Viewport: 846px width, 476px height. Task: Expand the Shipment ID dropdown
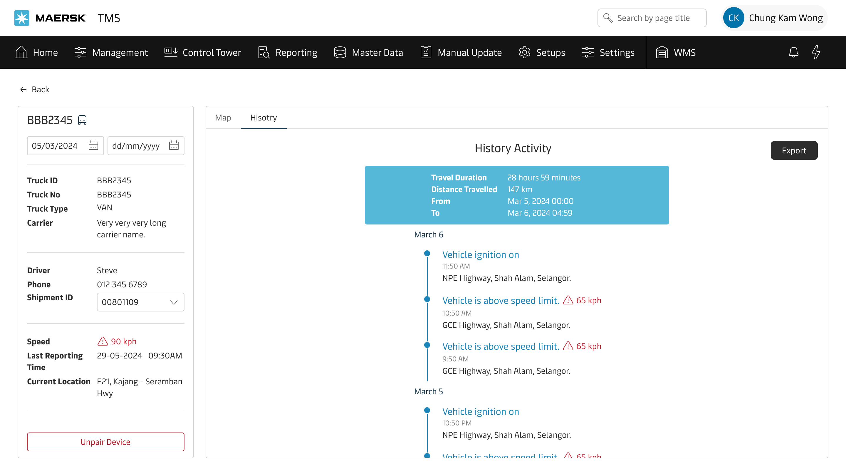[173, 302]
